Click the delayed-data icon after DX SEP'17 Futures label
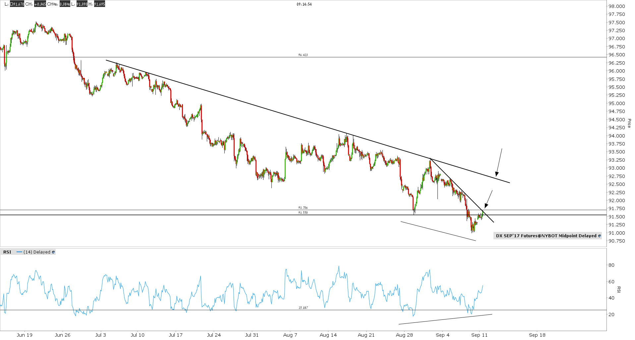 (x=599, y=236)
